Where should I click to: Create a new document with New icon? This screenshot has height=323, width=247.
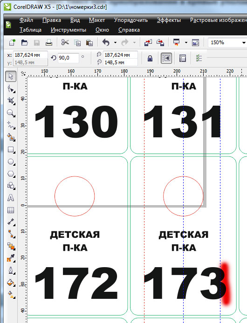[12, 43]
